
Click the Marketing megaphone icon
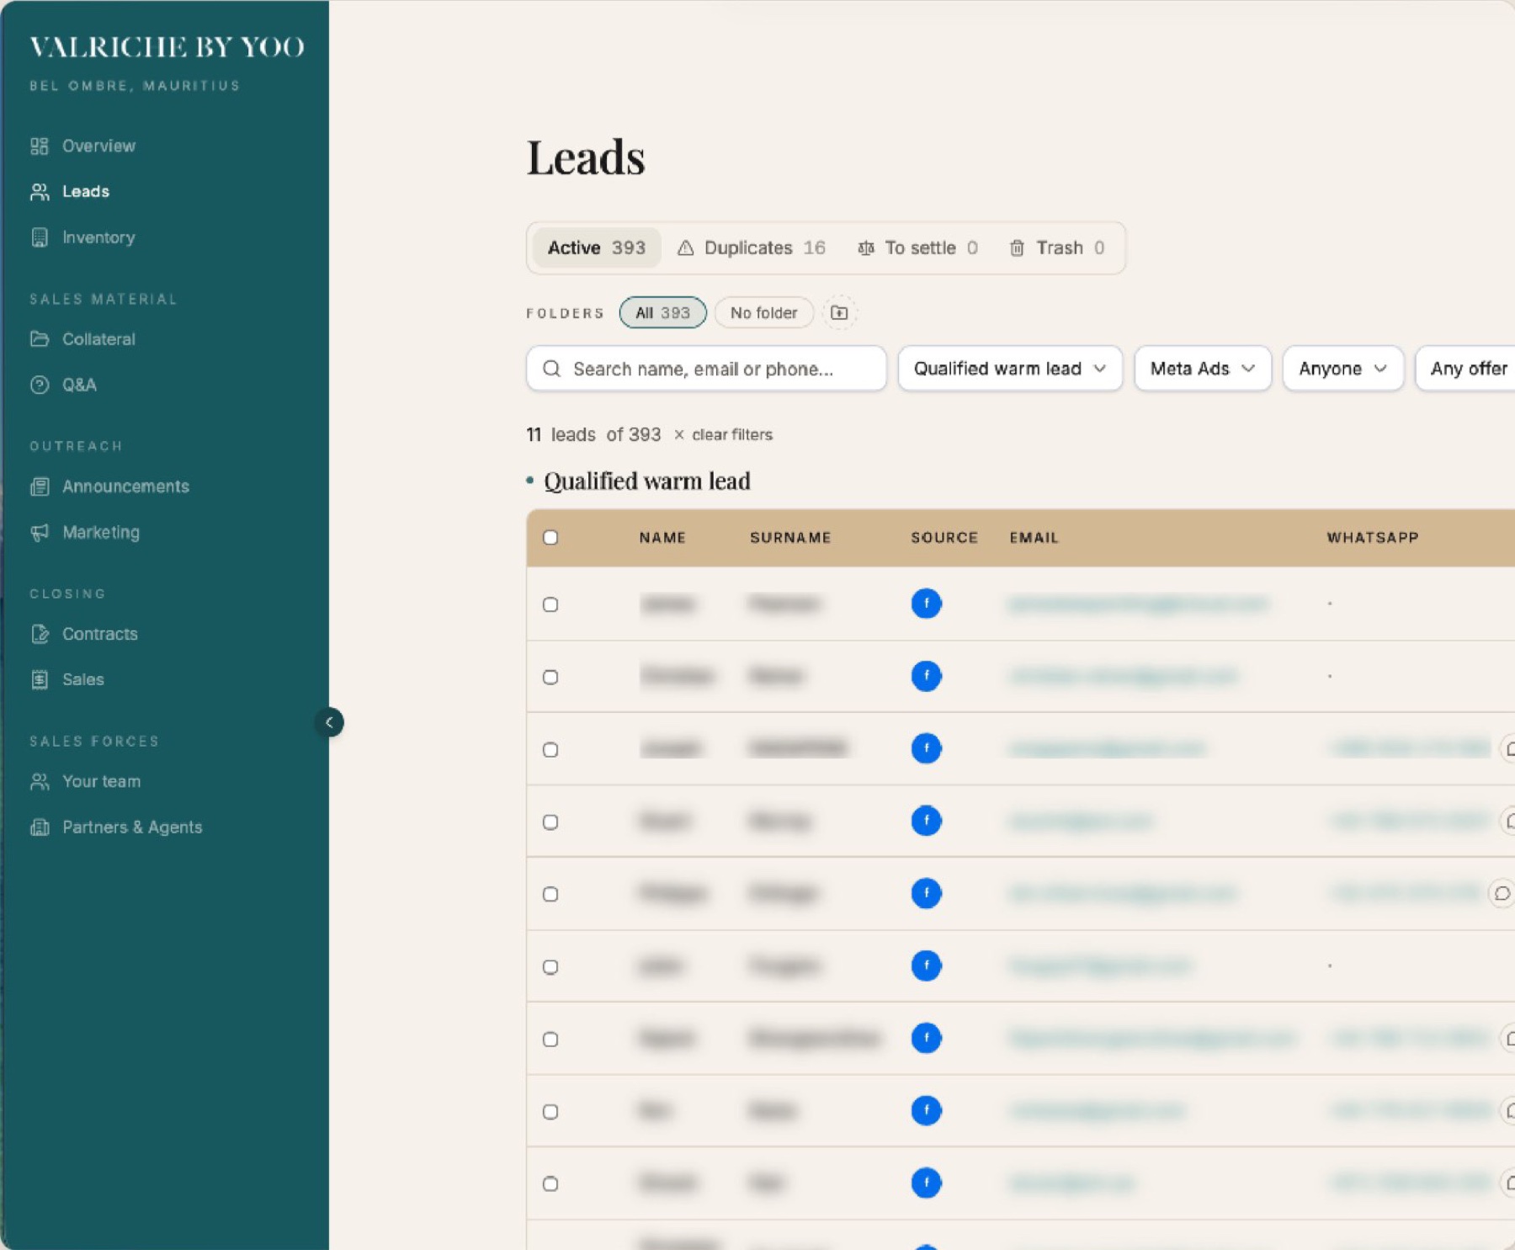(x=40, y=532)
